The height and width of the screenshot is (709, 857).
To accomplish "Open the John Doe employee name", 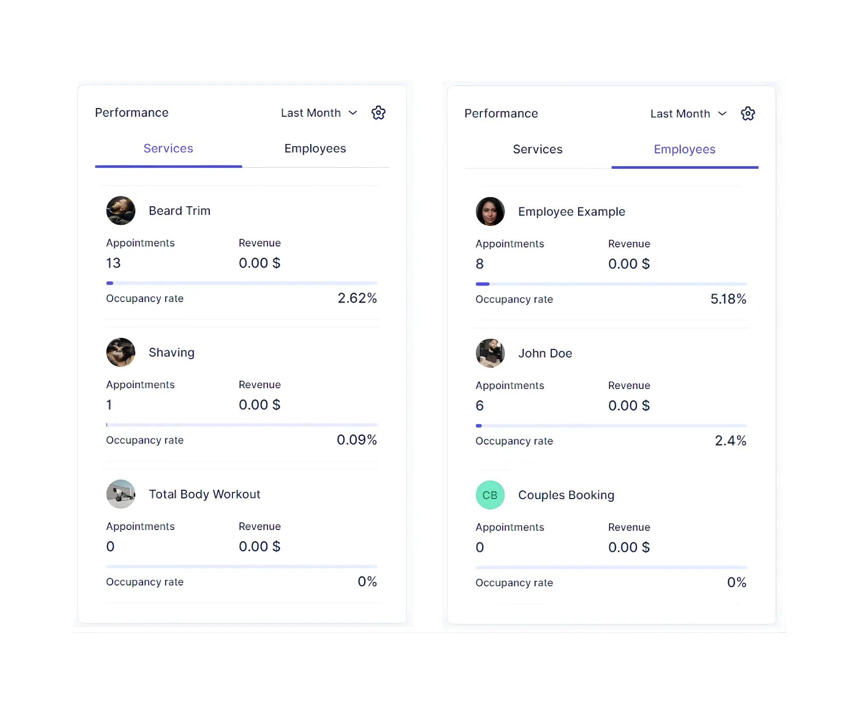I will coord(545,353).
